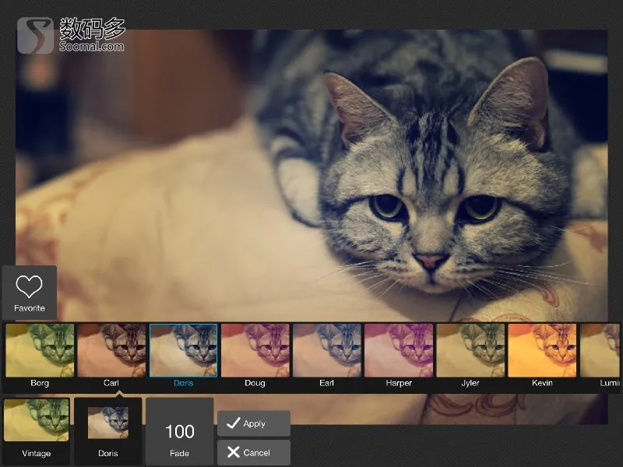Pick the partially visible Lumi filter

[x=600, y=350]
